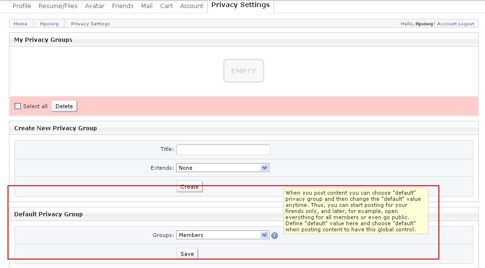
Task: Select the Mail tab
Action: (x=147, y=6)
